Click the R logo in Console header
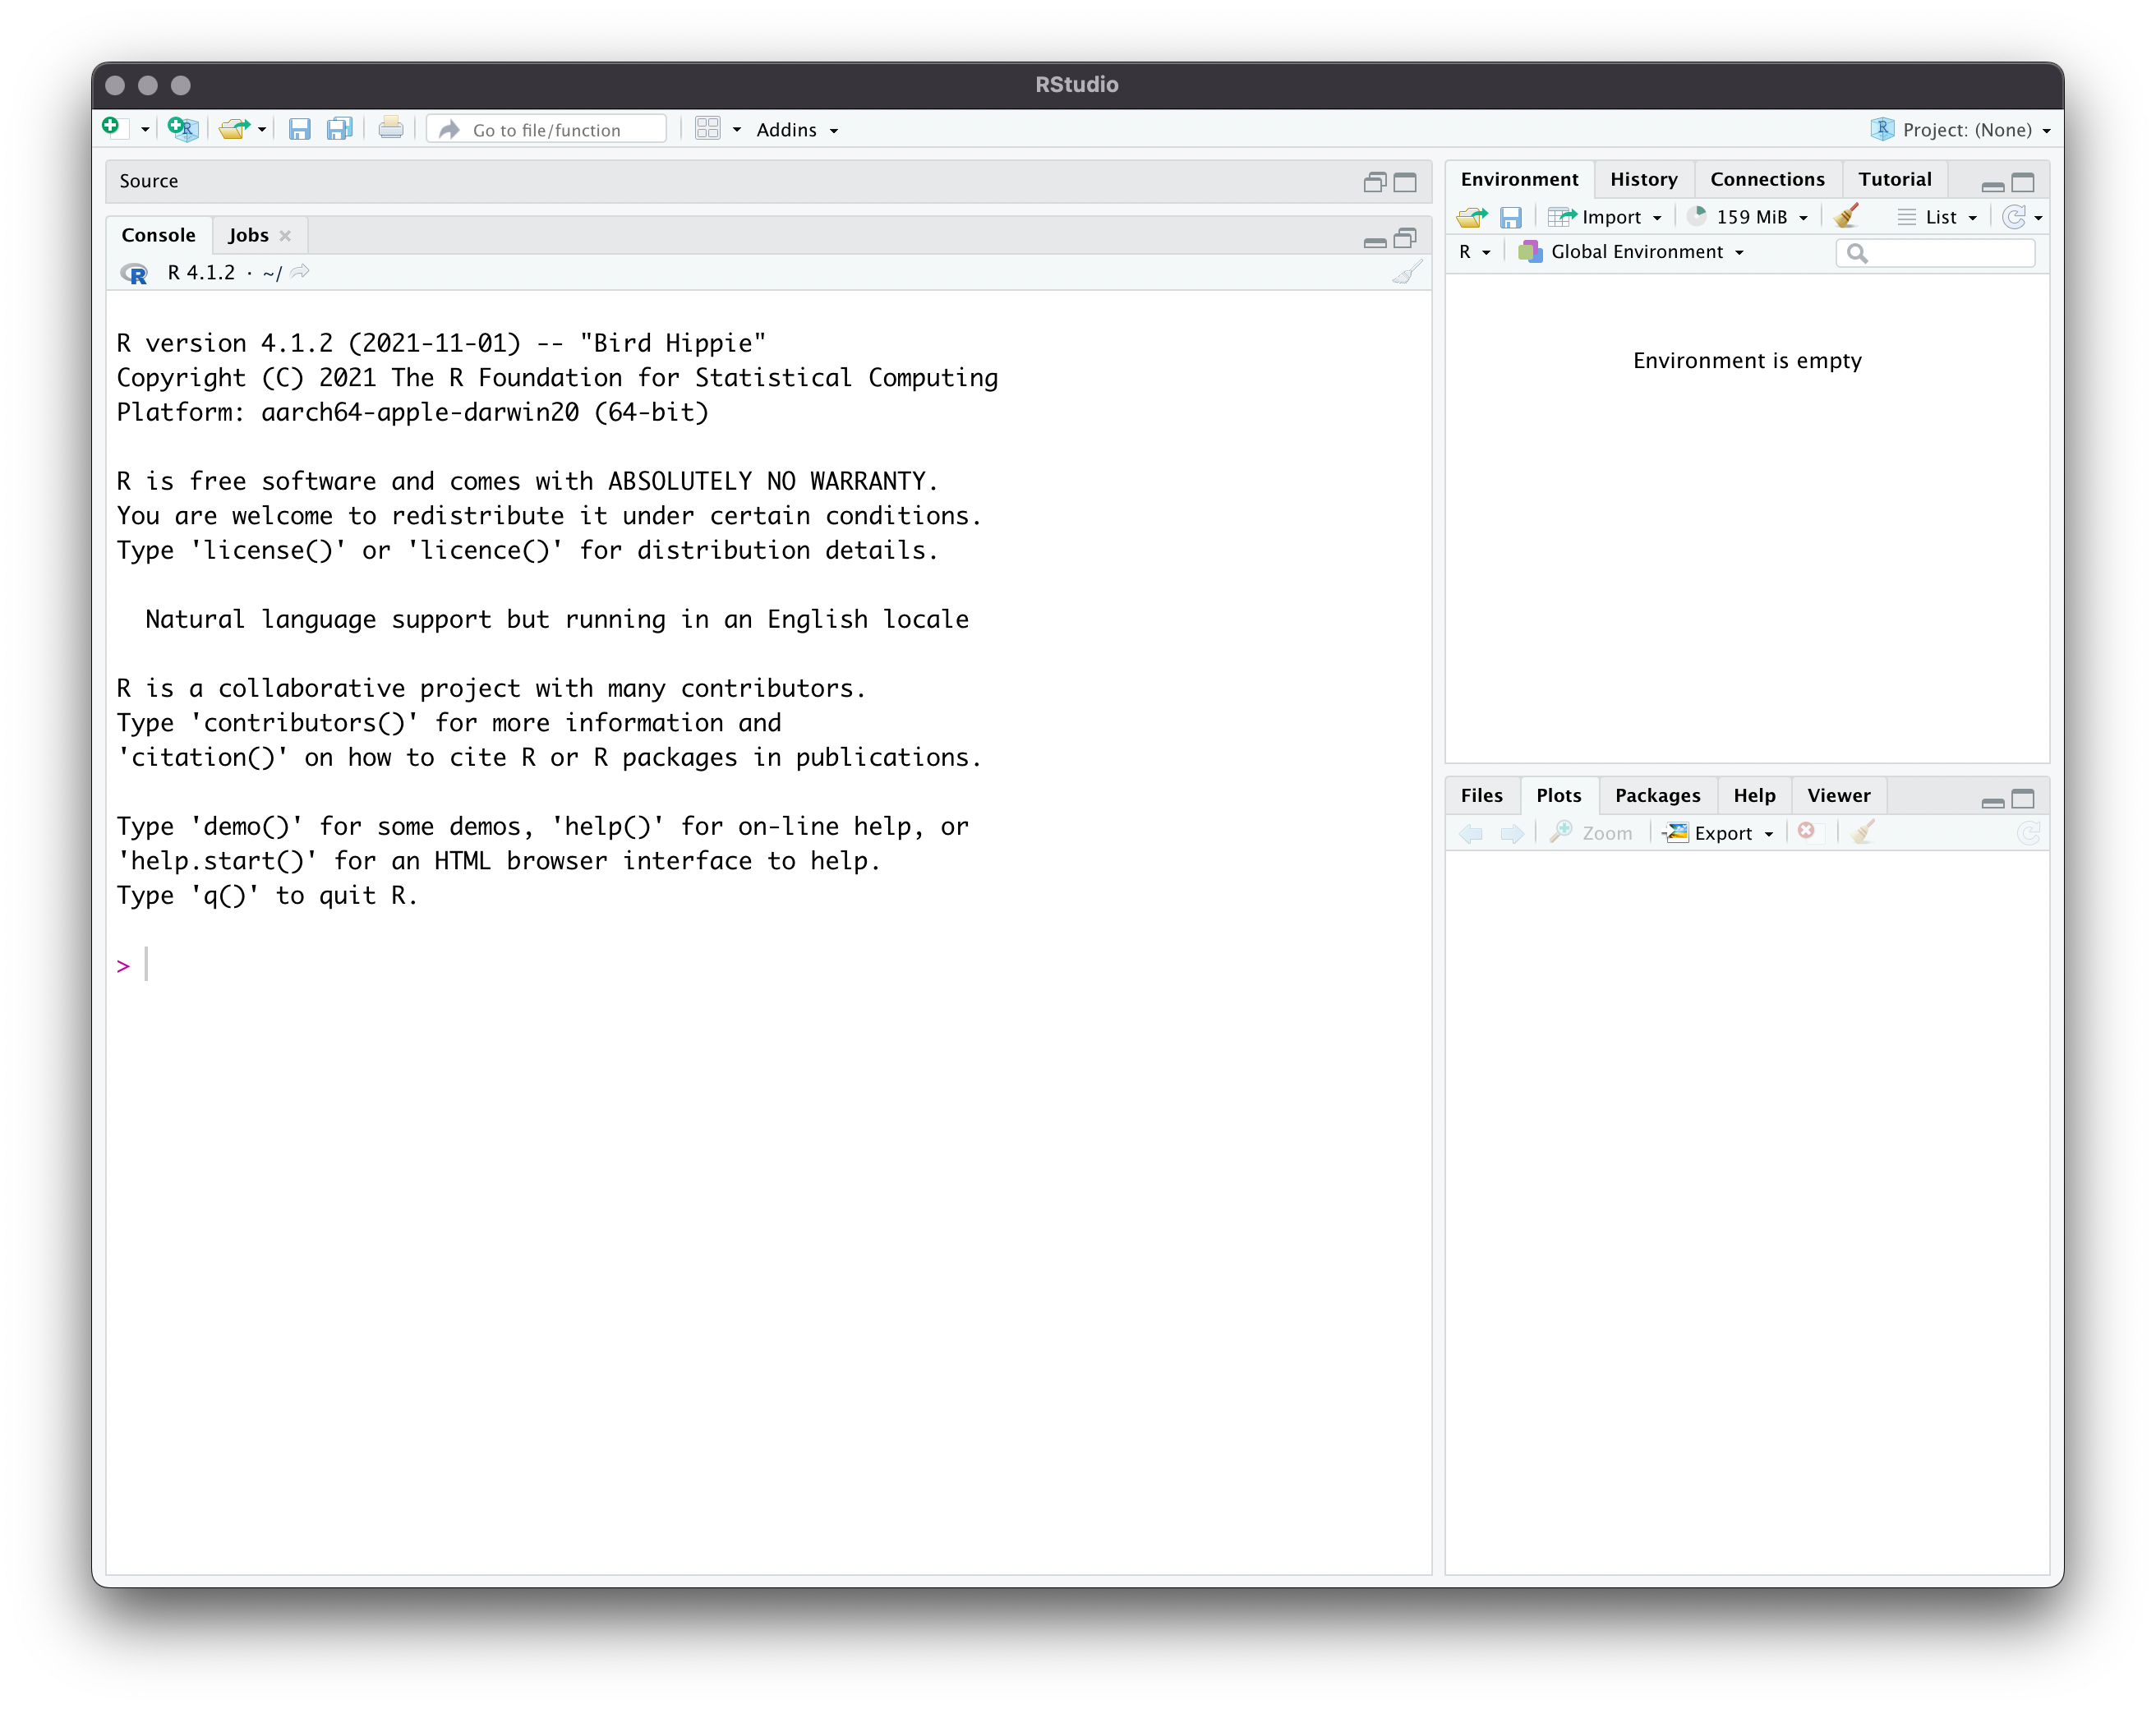 (134, 273)
